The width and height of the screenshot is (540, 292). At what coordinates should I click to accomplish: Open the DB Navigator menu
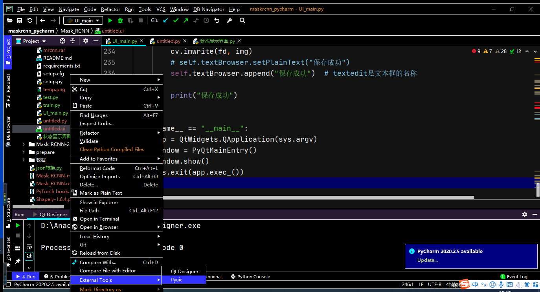click(209, 9)
